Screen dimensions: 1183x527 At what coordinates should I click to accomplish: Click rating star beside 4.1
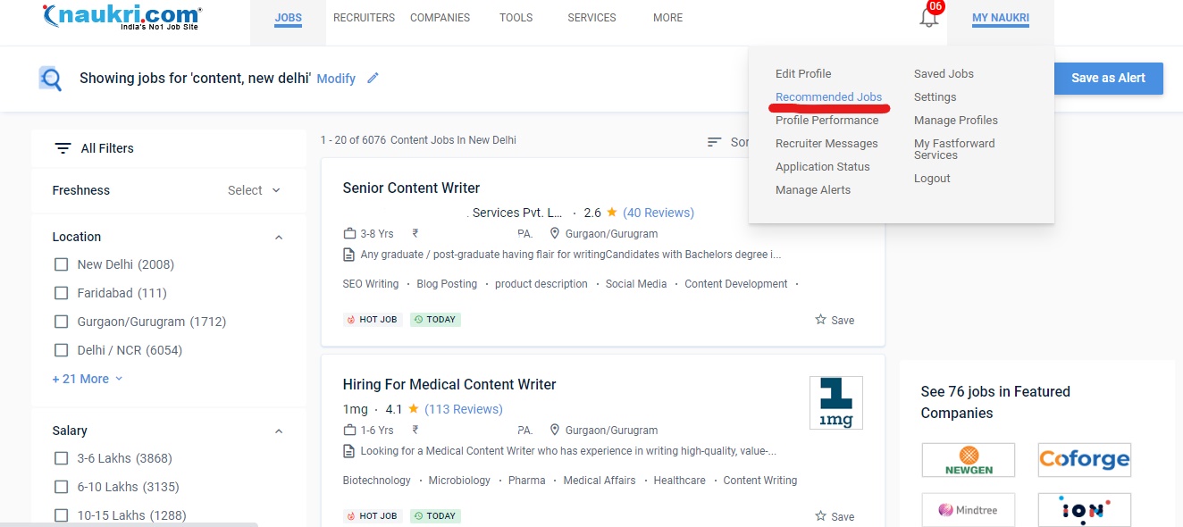click(x=414, y=408)
